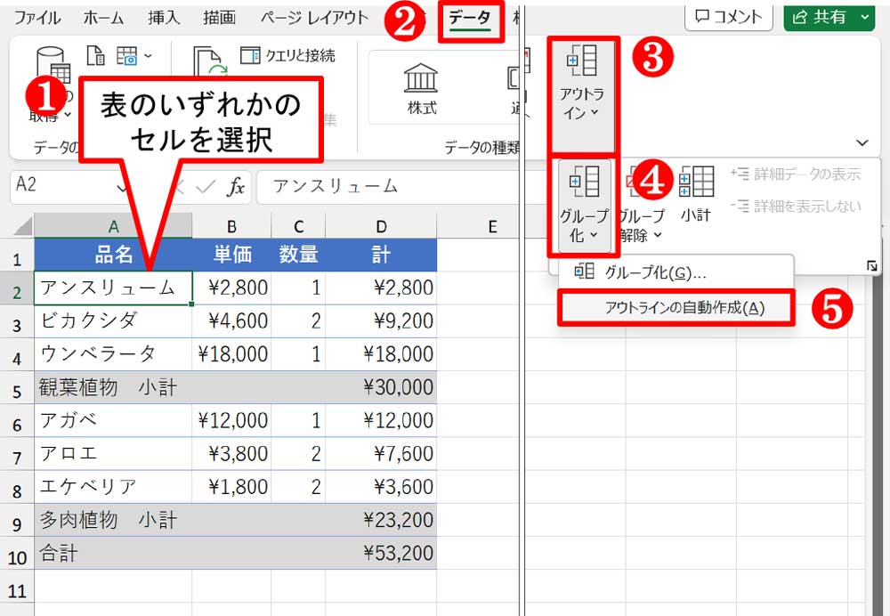Open the 挿入 (Insert) ribbon tab

click(163, 18)
